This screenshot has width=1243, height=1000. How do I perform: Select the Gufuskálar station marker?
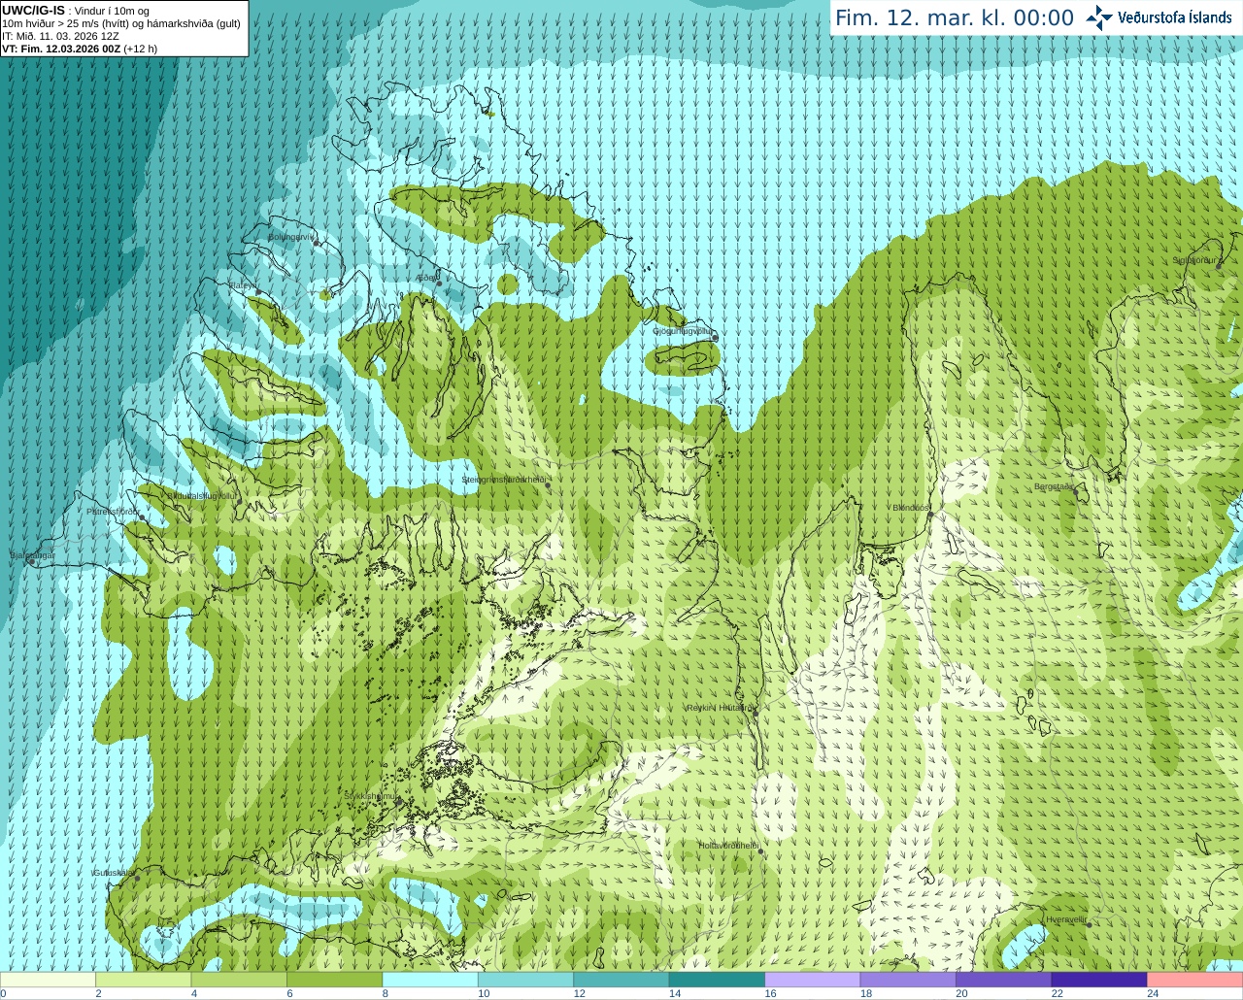click(x=137, y=879)
